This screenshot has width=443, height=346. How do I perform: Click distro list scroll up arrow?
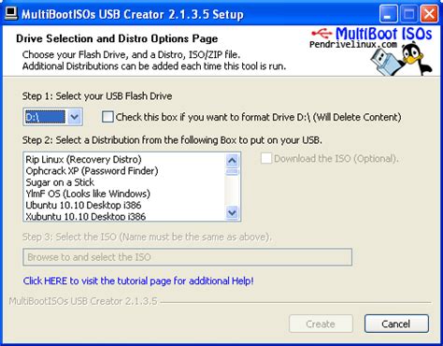[232, 161]
